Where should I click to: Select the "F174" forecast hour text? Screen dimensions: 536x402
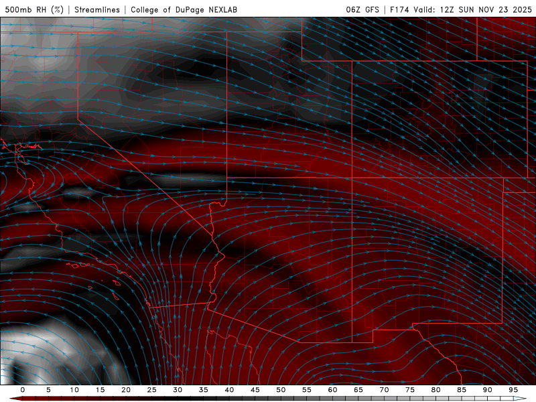tap(399, 9)
